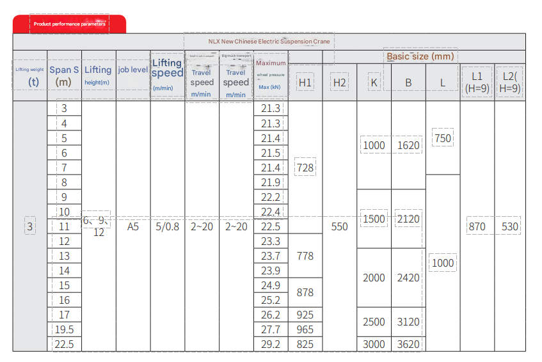Click the 1620 value in the B column
The width and height of the screenshot is (542, 362).
pos(408,145)
